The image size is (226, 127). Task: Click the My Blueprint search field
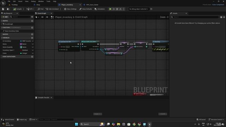pos(20,17)
